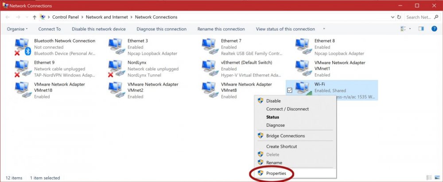This screenshot has height=182, width=443.
Task: Click "Realtek USB GbE Family Contr..." text
Action: click(252, 53)
